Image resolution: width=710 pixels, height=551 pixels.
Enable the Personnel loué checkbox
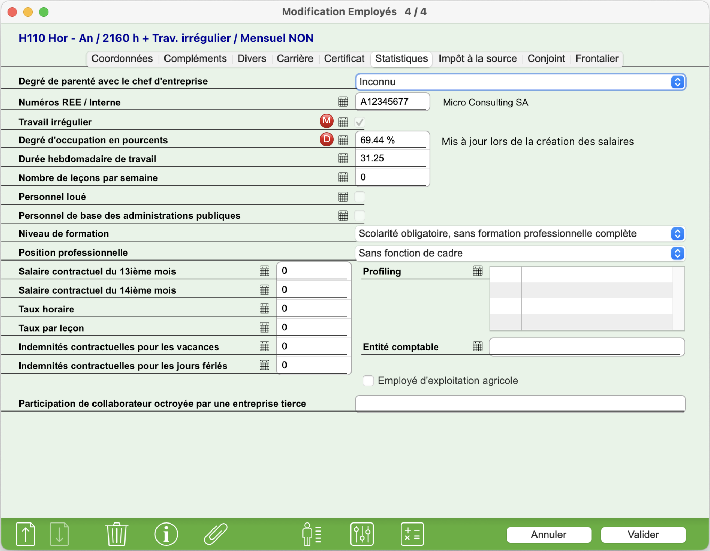point(360,197)
